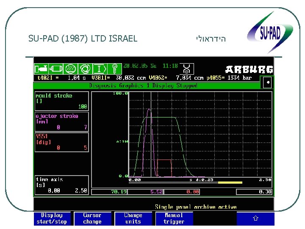Click the ARBURG logo text
Image resolution: width=305 pixels, height=229 pixels.
point(250,70)
